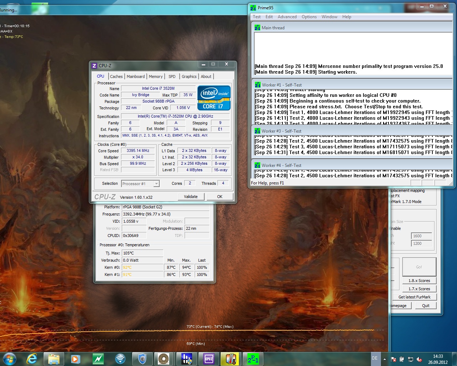Click the CPU-Z title bar icon
Image resolution: width=457 pixels, height=366 pixels.
coord(94,65)
